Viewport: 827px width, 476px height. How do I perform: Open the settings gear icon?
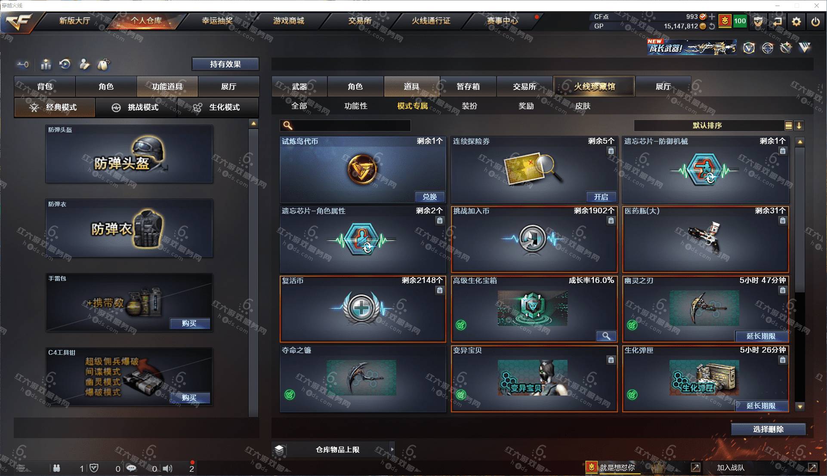click(796, 21)
